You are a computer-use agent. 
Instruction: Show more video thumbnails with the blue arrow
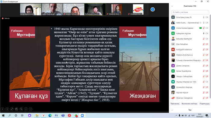click(x=153, y=9)
